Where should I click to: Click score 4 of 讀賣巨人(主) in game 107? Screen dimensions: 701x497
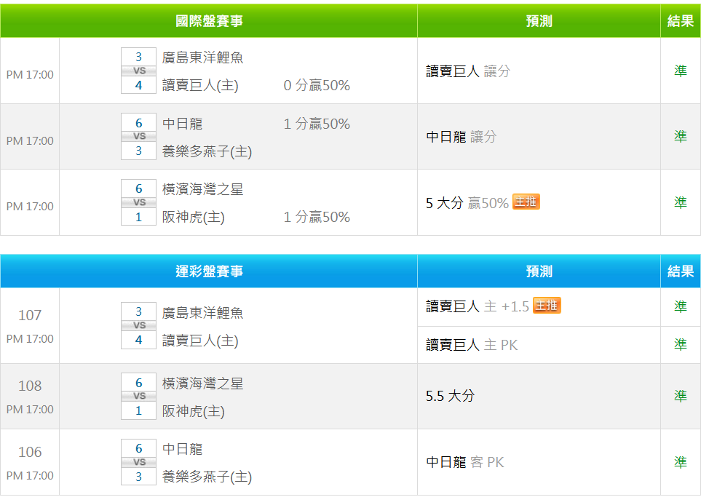[x=138, y=340]
